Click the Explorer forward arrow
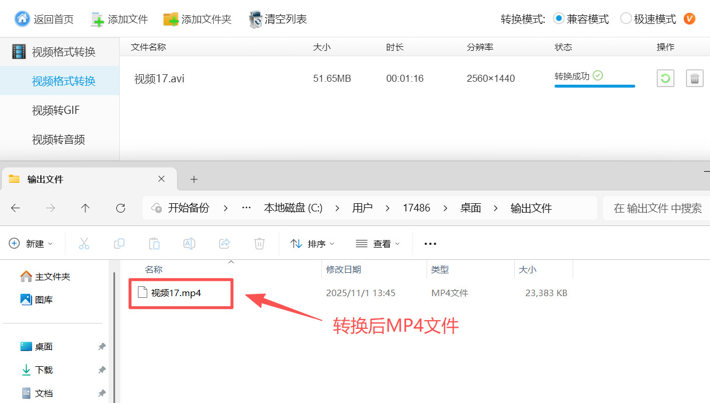Image resolution: width=710 pixels, height=403 pixels. (51, 208)
